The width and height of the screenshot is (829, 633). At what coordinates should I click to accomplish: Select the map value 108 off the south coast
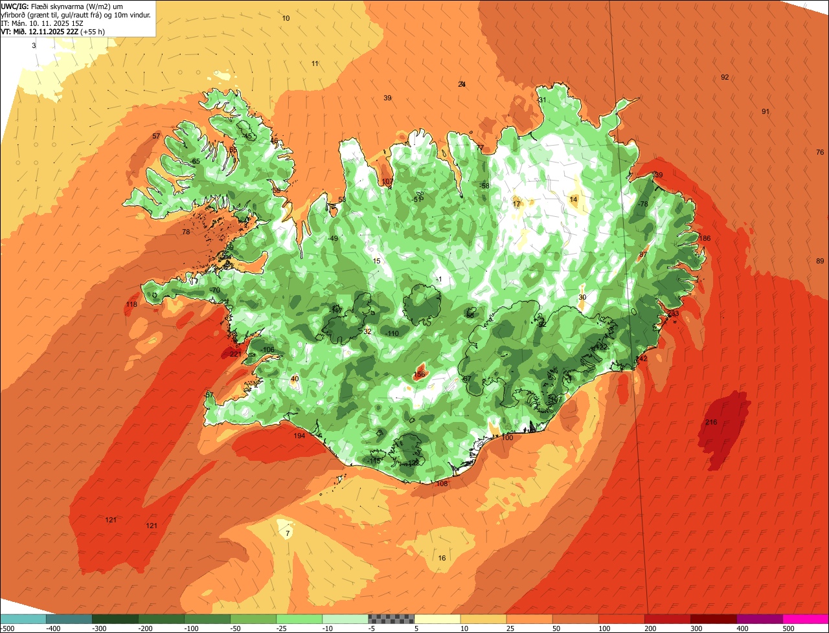coord(442,484)
